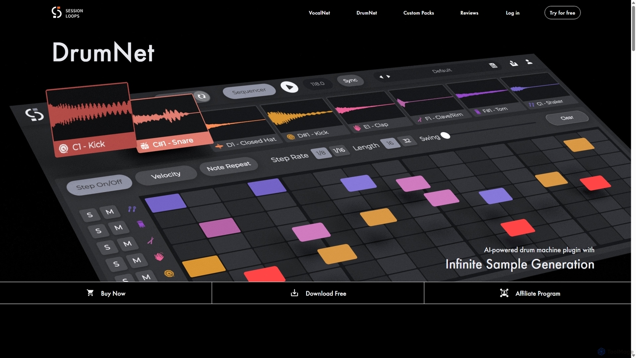Screen dimensions: 636x358
Task: Click the hi-hat icon beside D1 - Closed Hat
Action: pyautogui.click(x=219, y=146)
